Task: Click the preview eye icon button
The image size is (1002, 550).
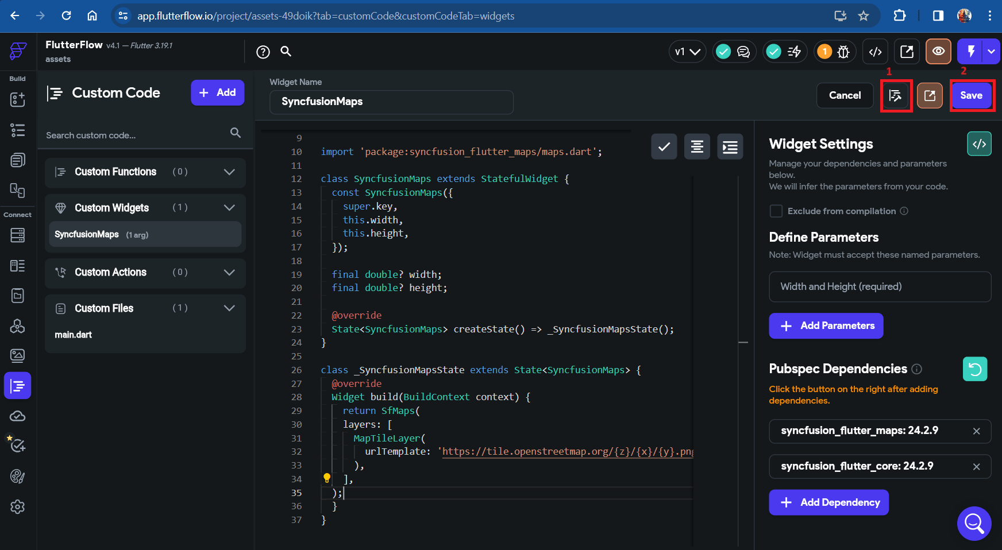Action: (938, 52)
